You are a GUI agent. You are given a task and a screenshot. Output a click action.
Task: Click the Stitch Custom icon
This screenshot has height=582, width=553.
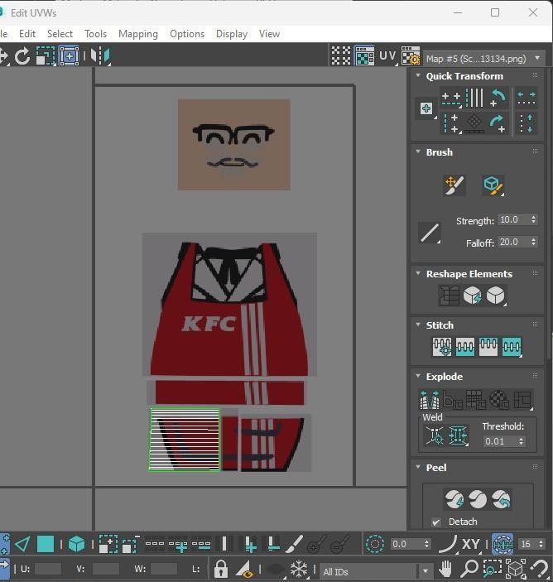click(512, 347)
